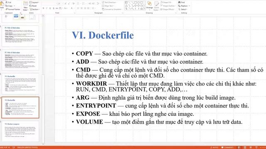266x149 pixels.
Task: Toggle Bold formatting
Action: coord(43,8)
